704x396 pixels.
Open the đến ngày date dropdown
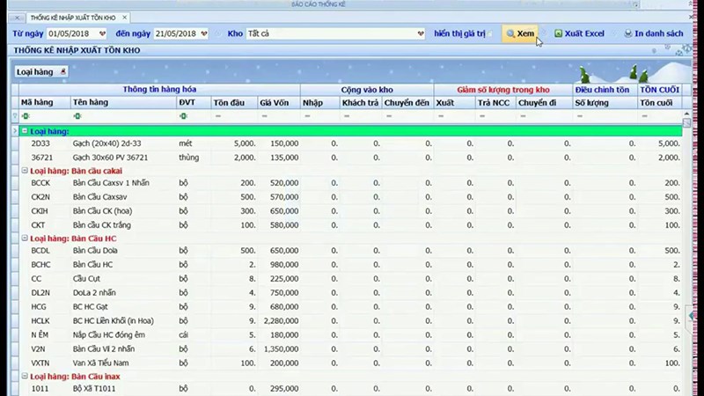pos(204,33)
